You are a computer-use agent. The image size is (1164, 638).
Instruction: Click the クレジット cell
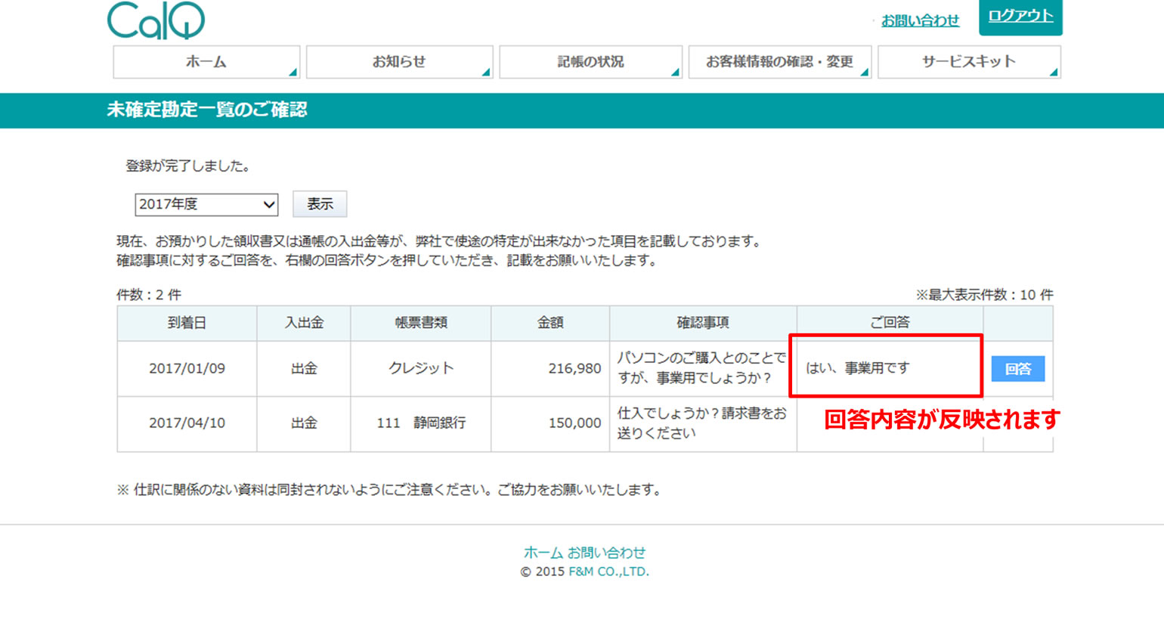421,369
